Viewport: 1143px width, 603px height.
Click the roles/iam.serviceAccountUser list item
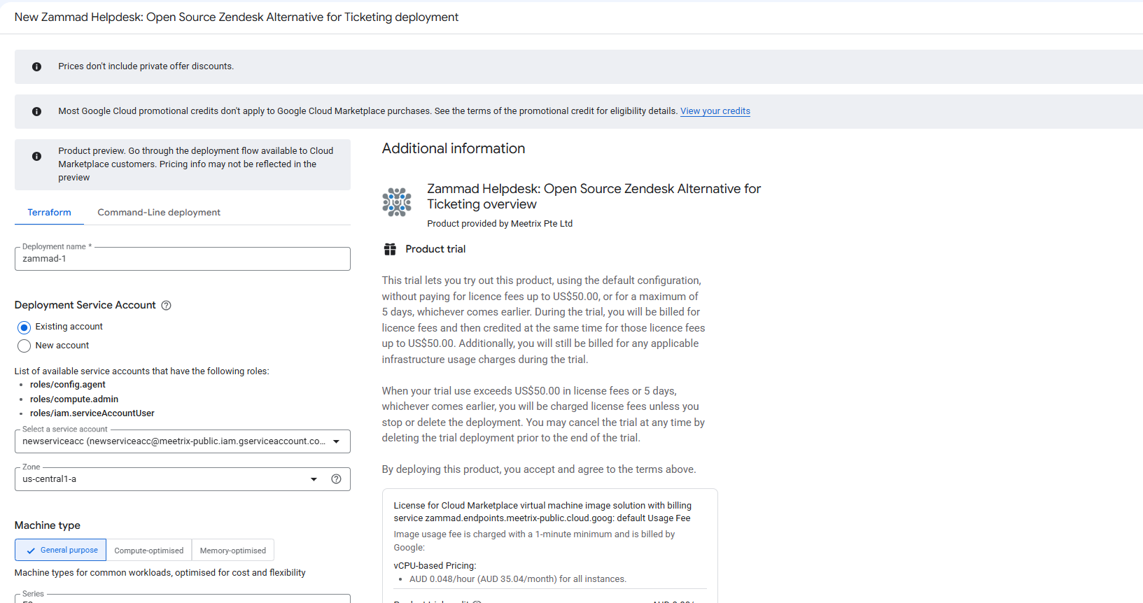pyautogui.click(x=92, y=413)
